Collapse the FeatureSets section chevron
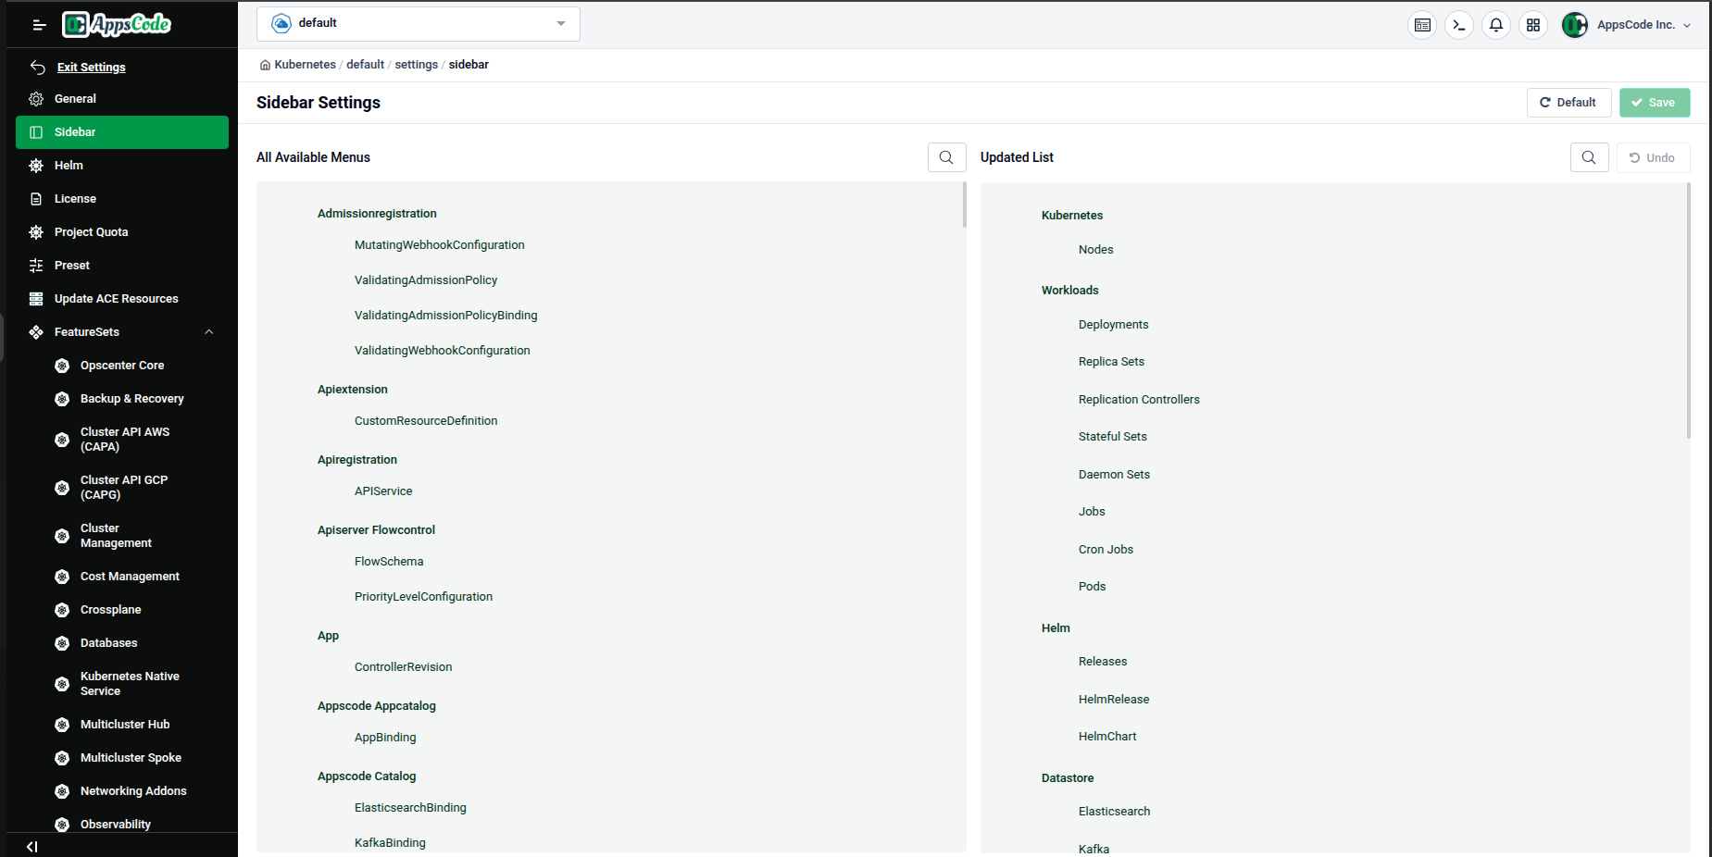This screenshot has width=1712, height=857. 209,332
